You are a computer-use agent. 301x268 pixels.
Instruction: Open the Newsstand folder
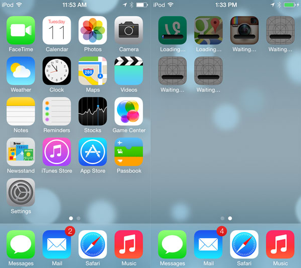[x=21, y=152]
